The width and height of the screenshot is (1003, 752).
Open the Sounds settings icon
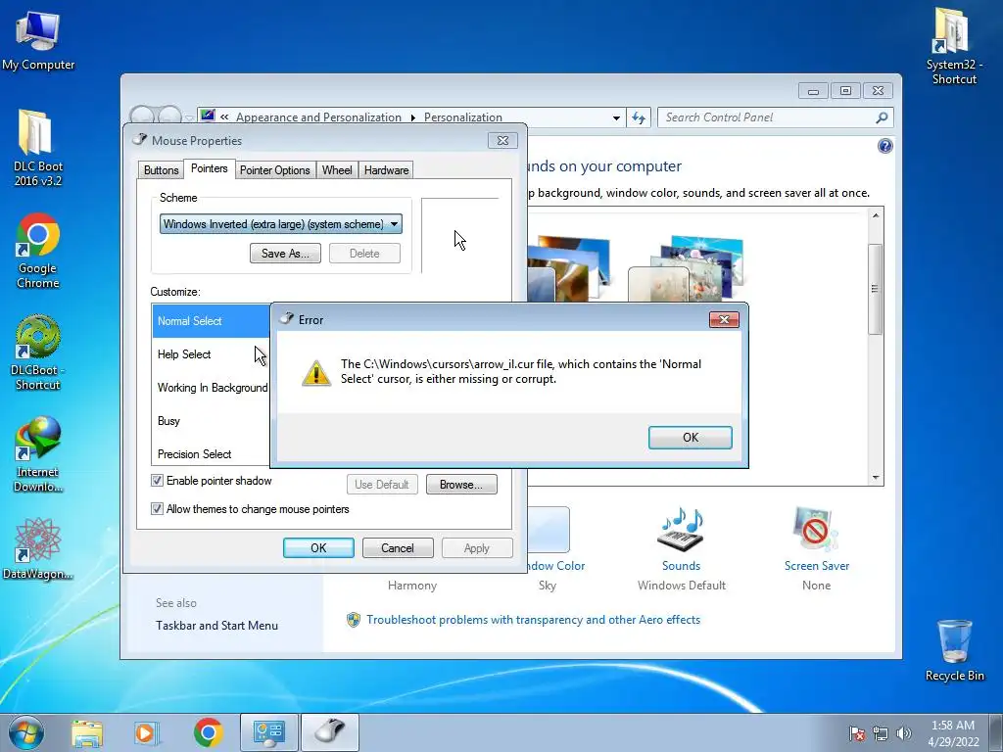click(682, 530)
